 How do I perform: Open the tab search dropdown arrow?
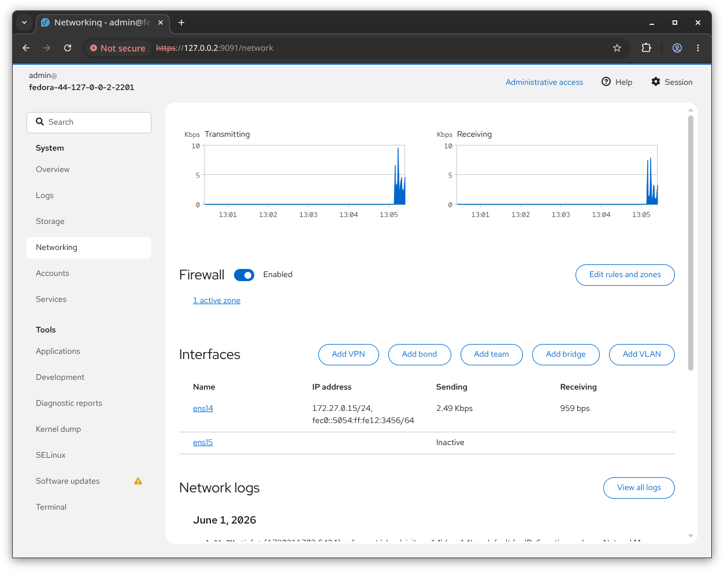(24, 23)
